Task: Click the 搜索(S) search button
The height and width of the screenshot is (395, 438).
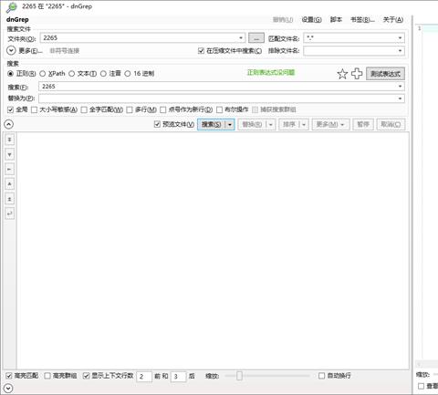Action: point(212,124)
